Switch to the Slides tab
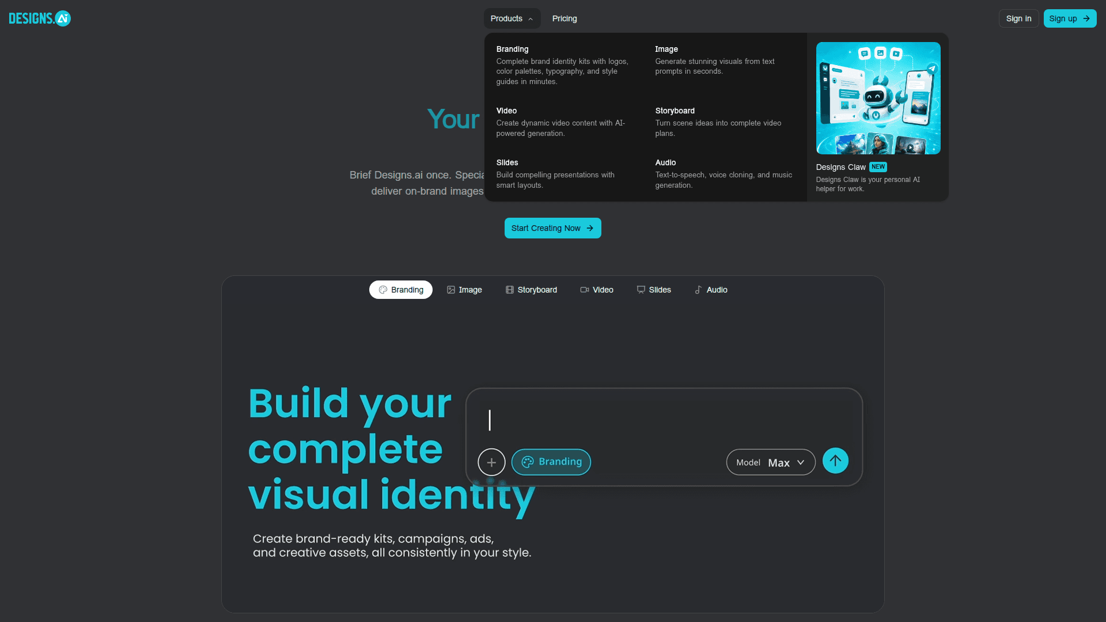Image resolution: width=1106 pixels, height=622 pixels. (654, 290)
